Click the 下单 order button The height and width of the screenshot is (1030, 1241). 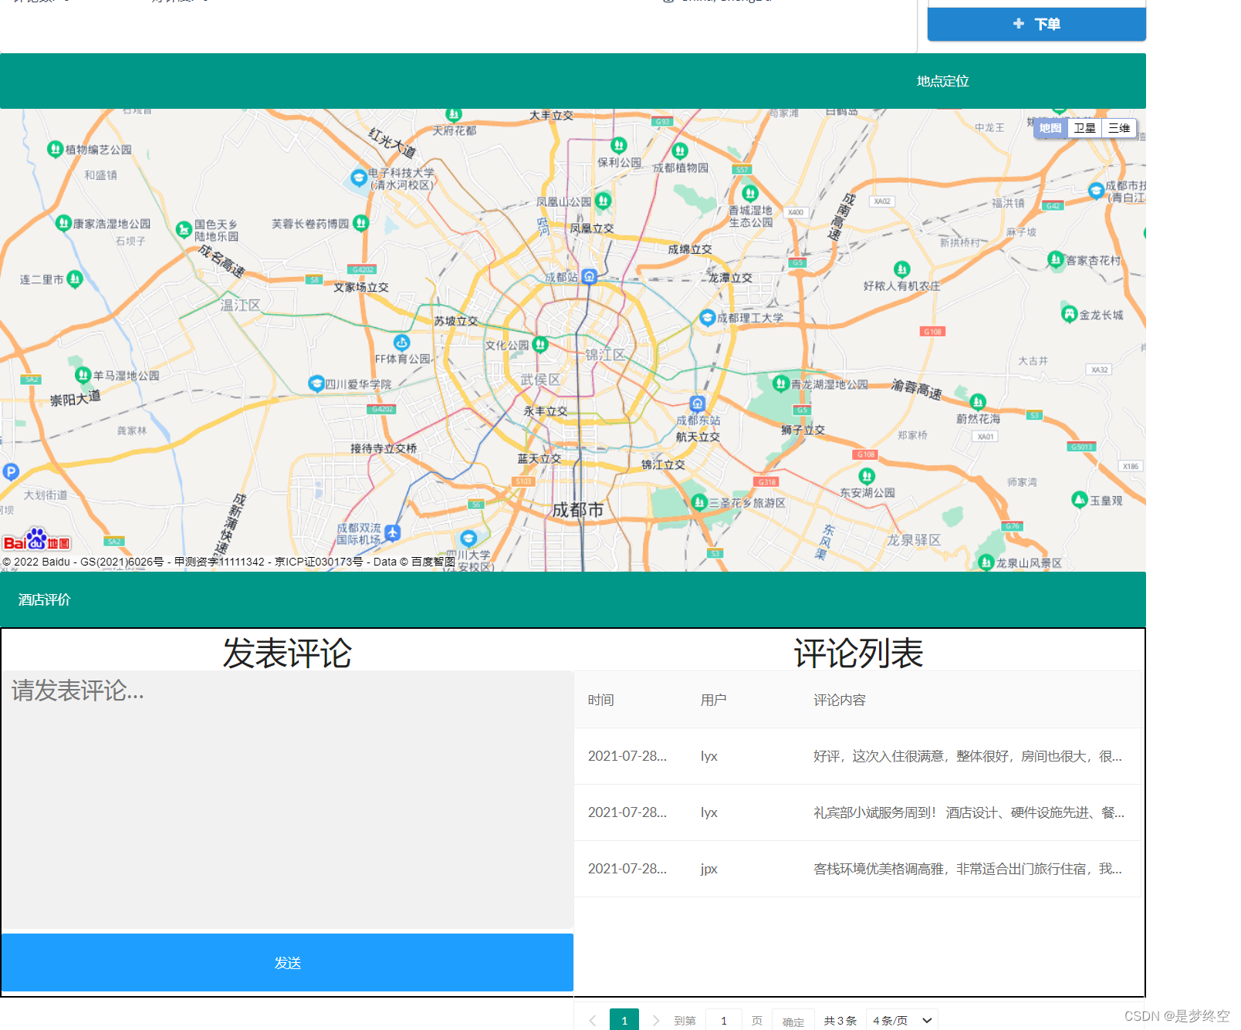point(1036,24)
